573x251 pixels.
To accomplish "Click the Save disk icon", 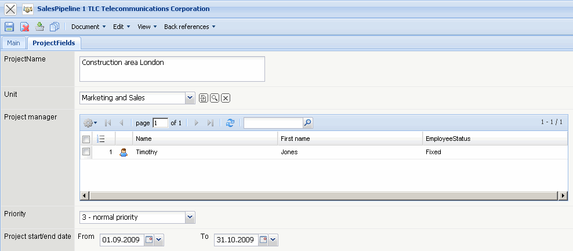I will tap(9, 27).
